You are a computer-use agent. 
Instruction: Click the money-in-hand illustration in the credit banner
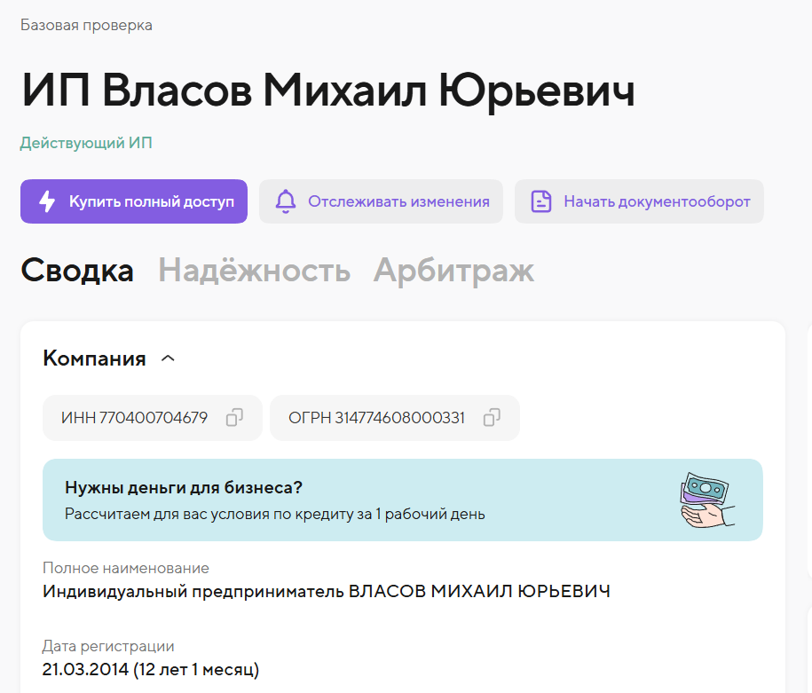pyautogui.click(x=707, y=499)
